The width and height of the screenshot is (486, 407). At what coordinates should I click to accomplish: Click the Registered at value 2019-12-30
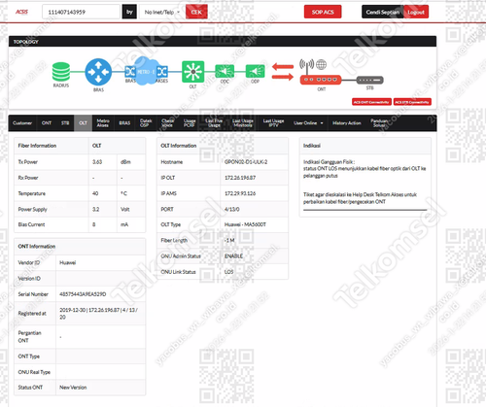(x=98, y=314)
